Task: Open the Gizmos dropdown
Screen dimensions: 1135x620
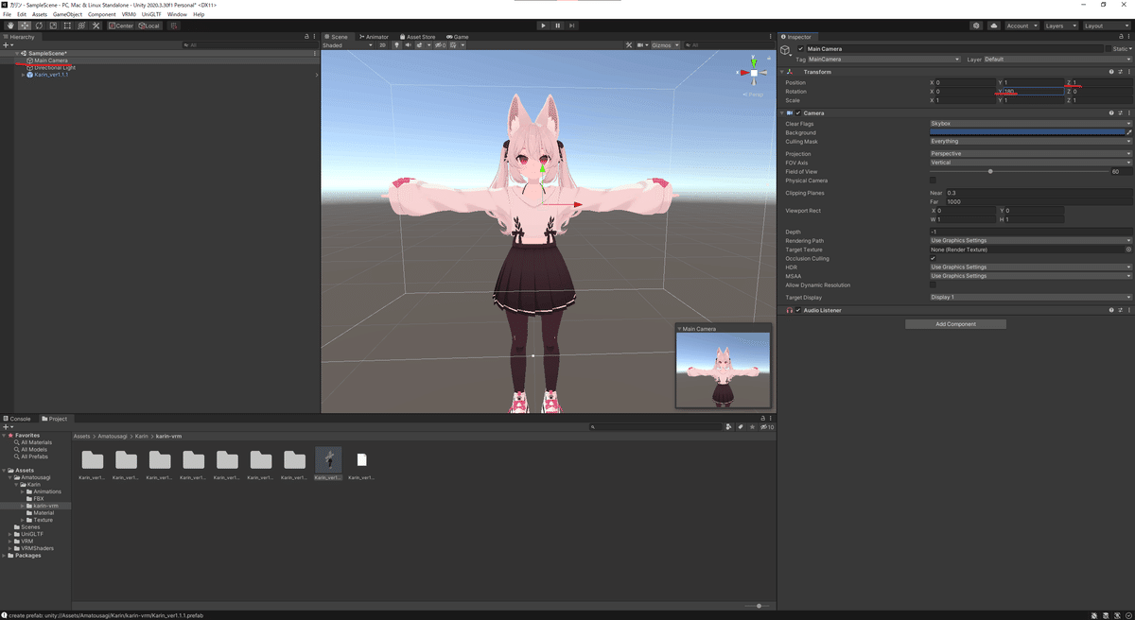Action: [x=663, y=44]
